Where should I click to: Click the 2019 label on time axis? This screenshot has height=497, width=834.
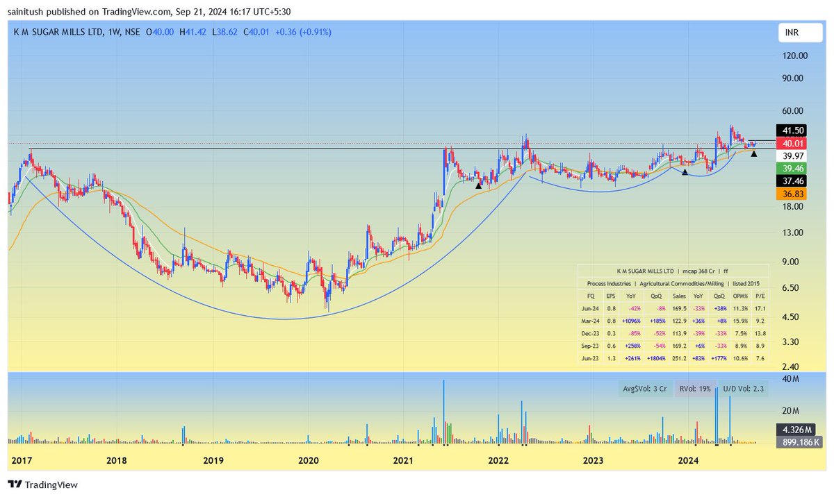[x=213, y=461]
